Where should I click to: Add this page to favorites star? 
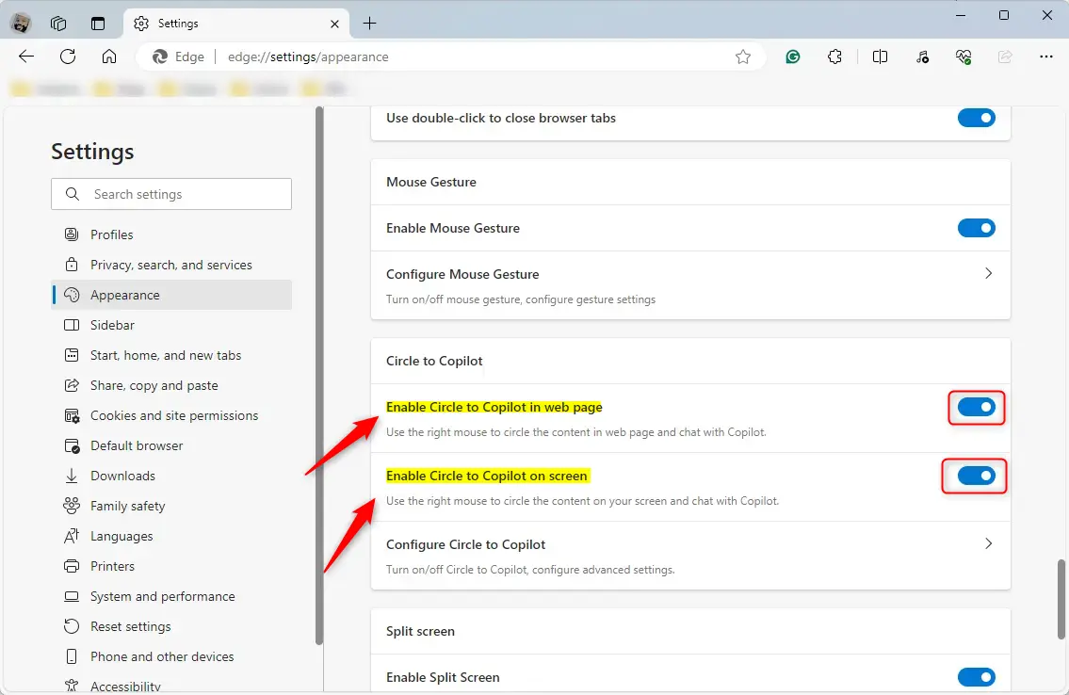coord(743,57)
